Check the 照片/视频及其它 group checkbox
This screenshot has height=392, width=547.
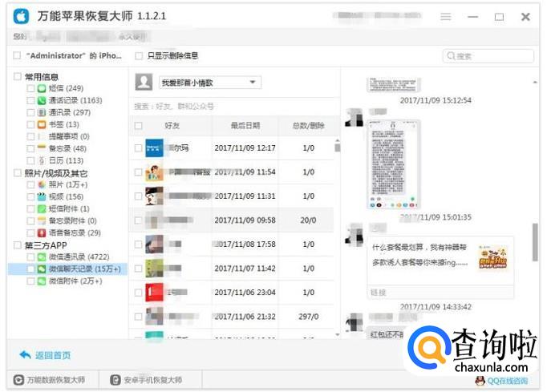coord(18,173)
